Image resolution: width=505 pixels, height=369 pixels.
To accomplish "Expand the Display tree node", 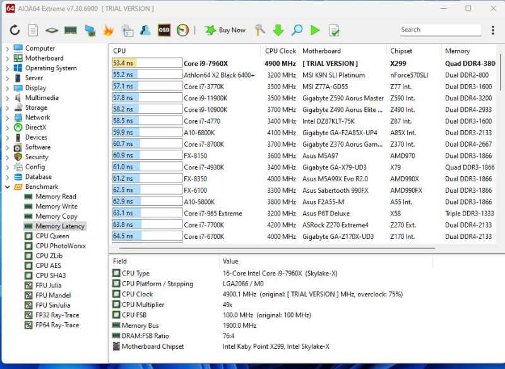I will coord(8,88).
